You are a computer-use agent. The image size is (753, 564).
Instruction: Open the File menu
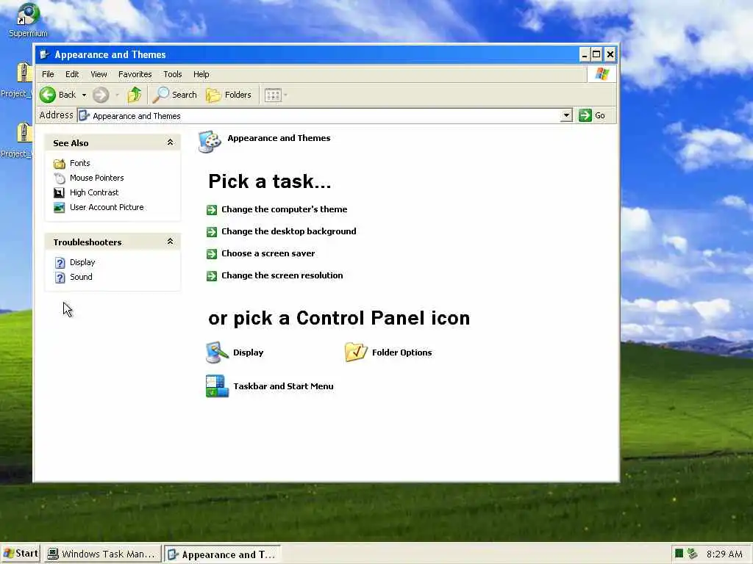coord(48,74)
